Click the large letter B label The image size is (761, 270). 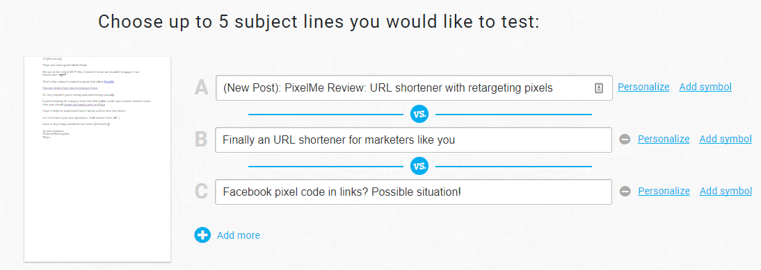202,140
